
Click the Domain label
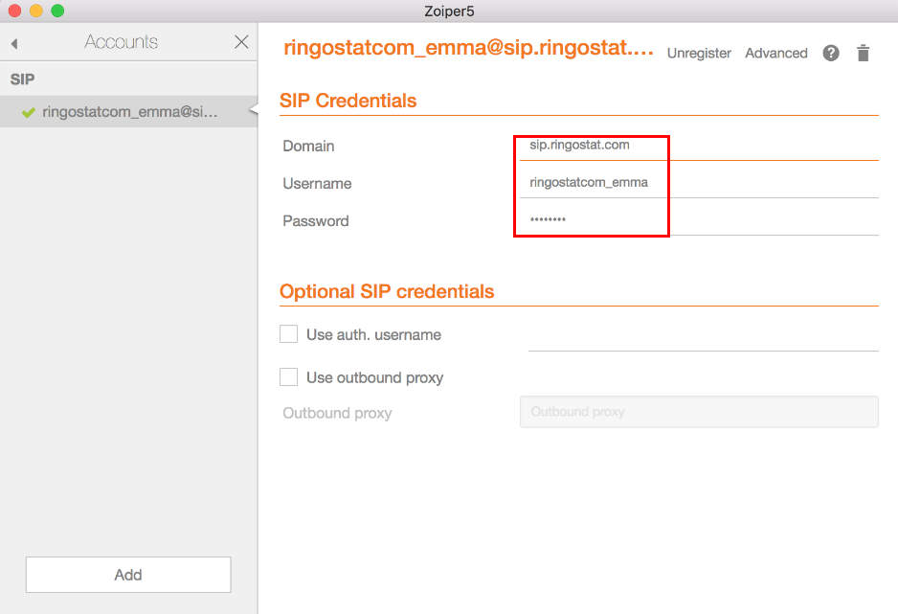coord(308,146)
